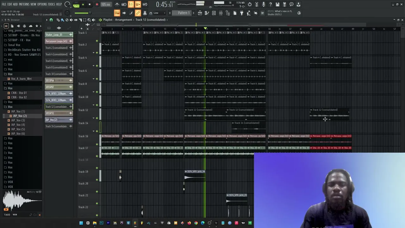Select the Vox_A_lvaro_Wet browser sample
This screenshot has height=228, width=405.
pos(21,79)
